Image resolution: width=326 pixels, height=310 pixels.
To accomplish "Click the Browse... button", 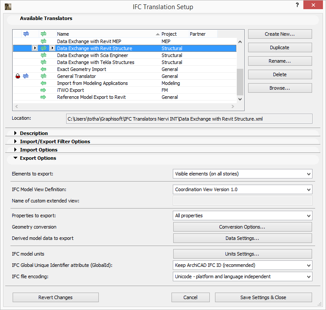I will (280, 88).
